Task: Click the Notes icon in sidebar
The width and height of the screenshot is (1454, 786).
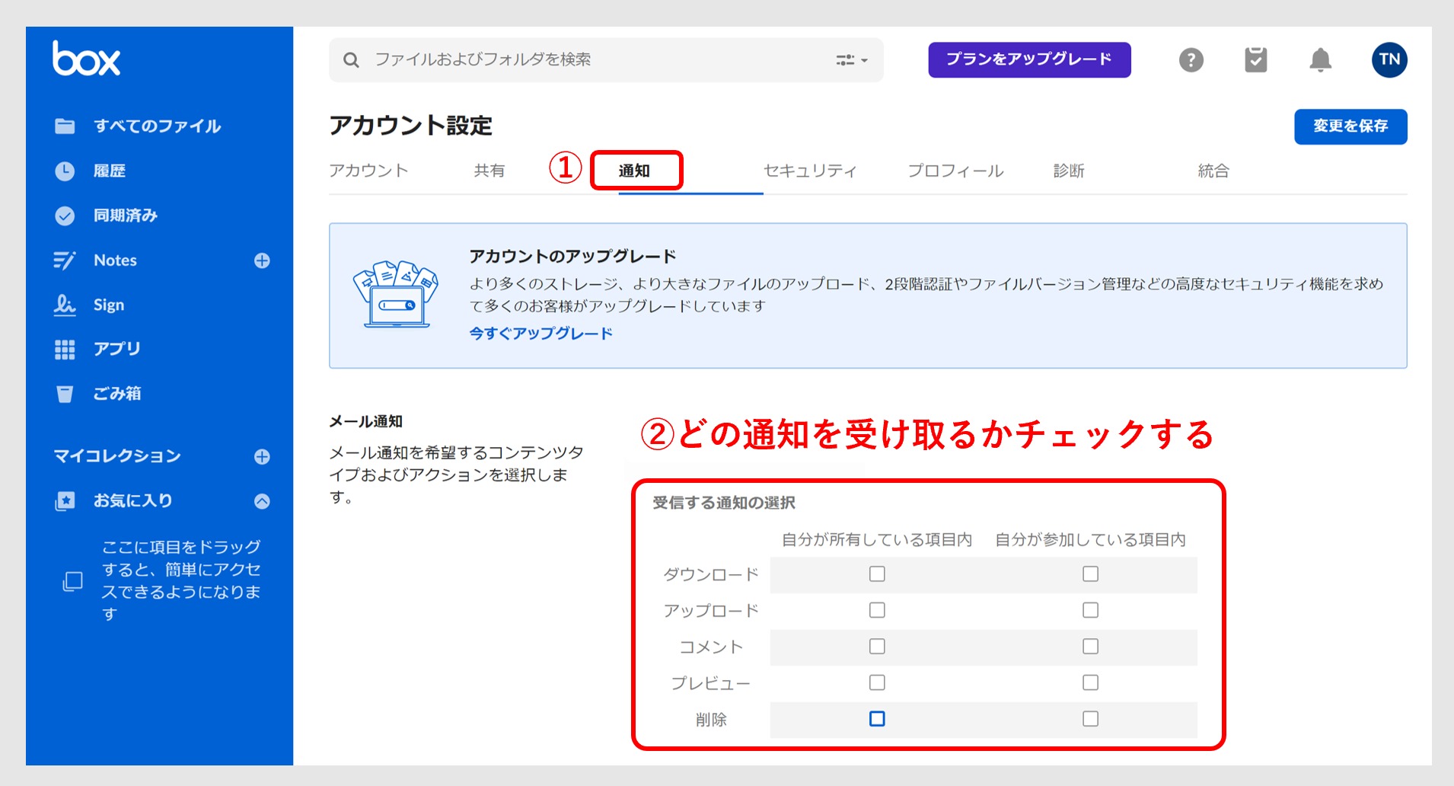Action: tap(65, 260)
